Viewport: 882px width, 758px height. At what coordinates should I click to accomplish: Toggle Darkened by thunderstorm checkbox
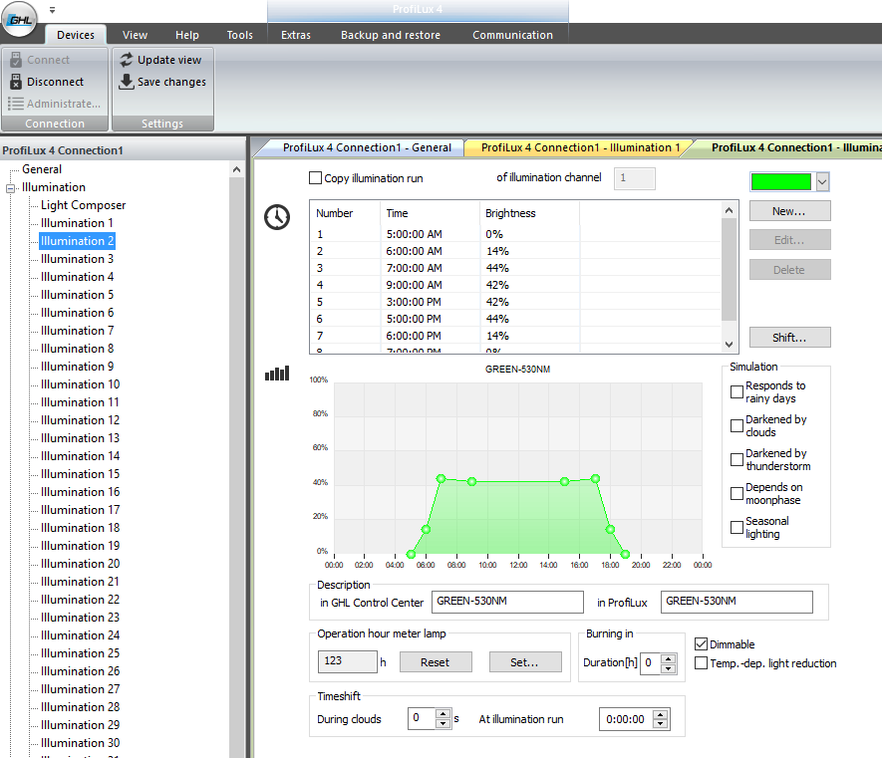(x=736, y=459)
